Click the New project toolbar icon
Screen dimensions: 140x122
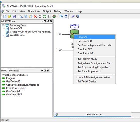click(5, 16)
